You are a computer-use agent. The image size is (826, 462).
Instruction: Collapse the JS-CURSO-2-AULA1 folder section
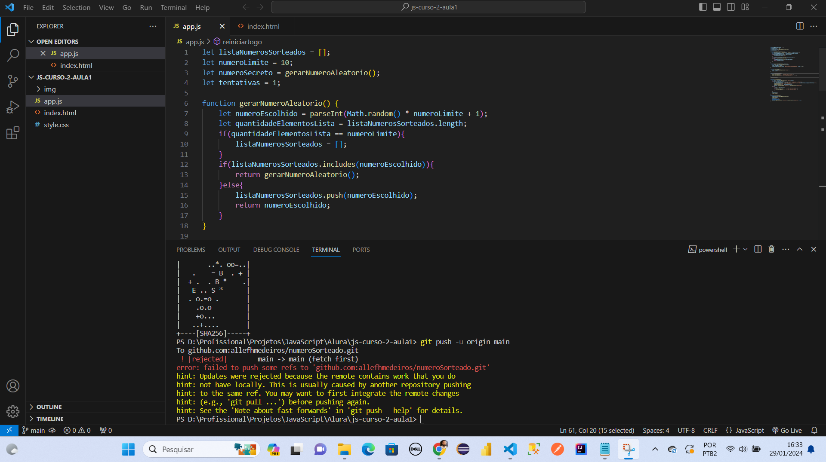pyautogui.click(x=96, y=77)
